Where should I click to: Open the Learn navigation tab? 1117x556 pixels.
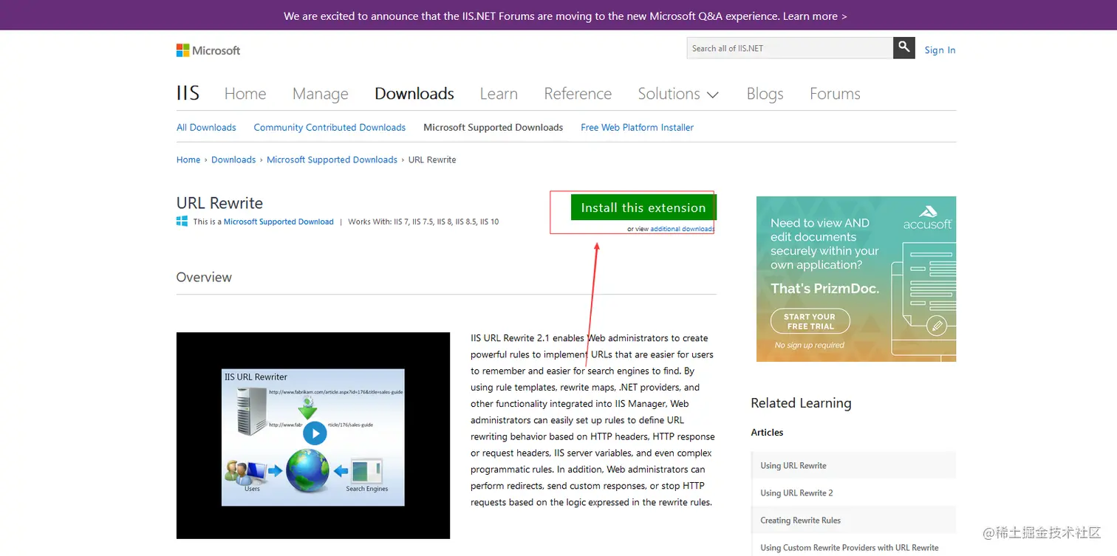coord(499,94)
